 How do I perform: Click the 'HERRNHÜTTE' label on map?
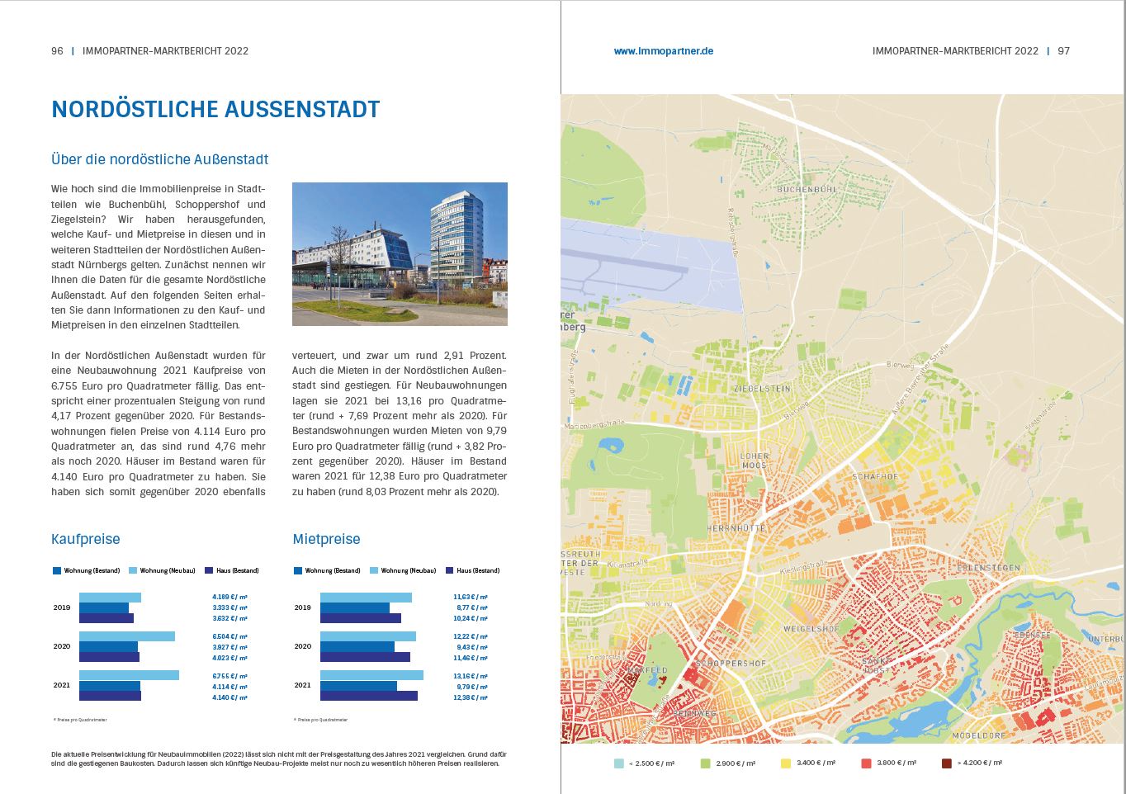736,528
